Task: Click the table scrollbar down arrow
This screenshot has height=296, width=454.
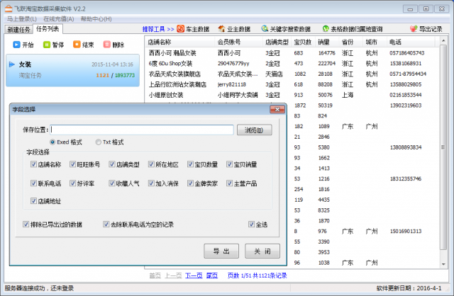Action: tap(443, 264)
